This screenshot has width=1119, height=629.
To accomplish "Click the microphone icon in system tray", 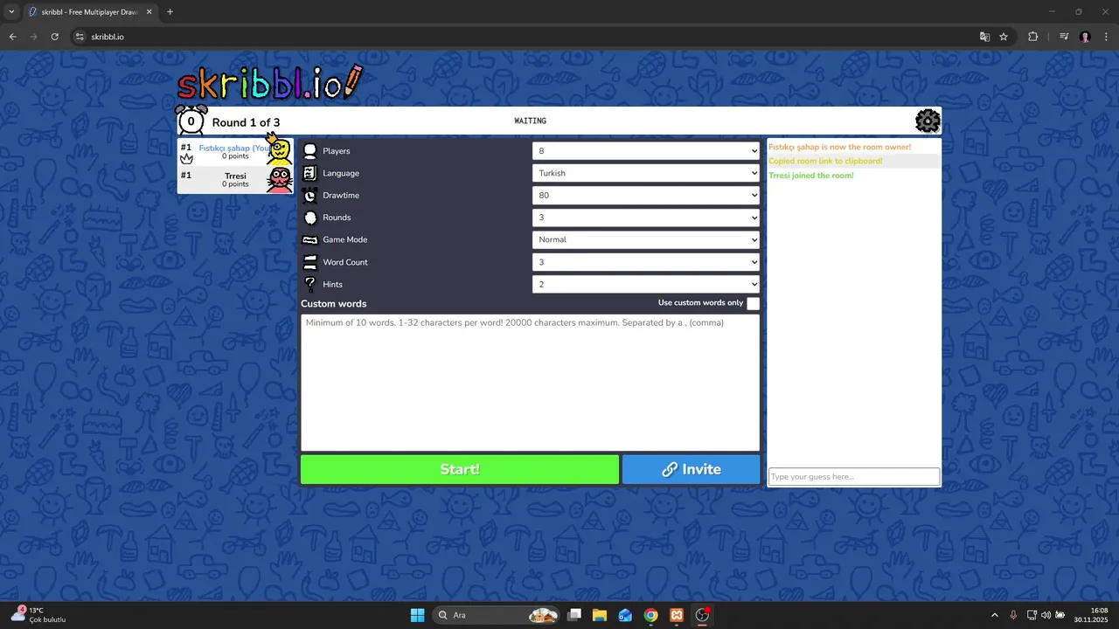I will click(x=1013, y=615).
